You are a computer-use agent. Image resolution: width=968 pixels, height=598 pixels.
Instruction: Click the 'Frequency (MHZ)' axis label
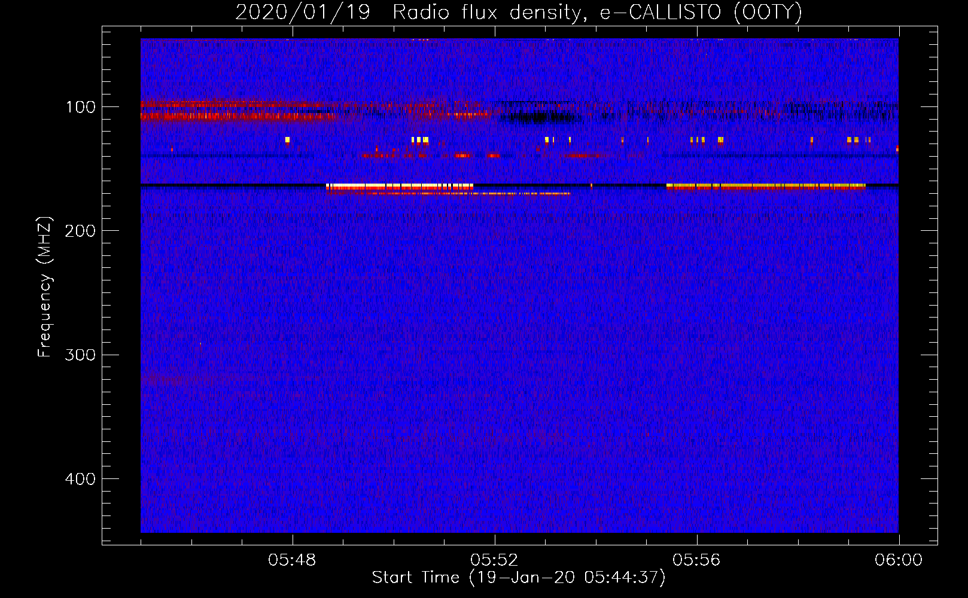pyautogui.click(x=45, y=286)
